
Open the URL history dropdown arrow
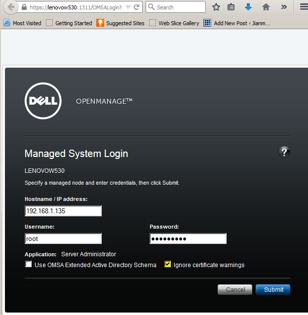(128, 7)
